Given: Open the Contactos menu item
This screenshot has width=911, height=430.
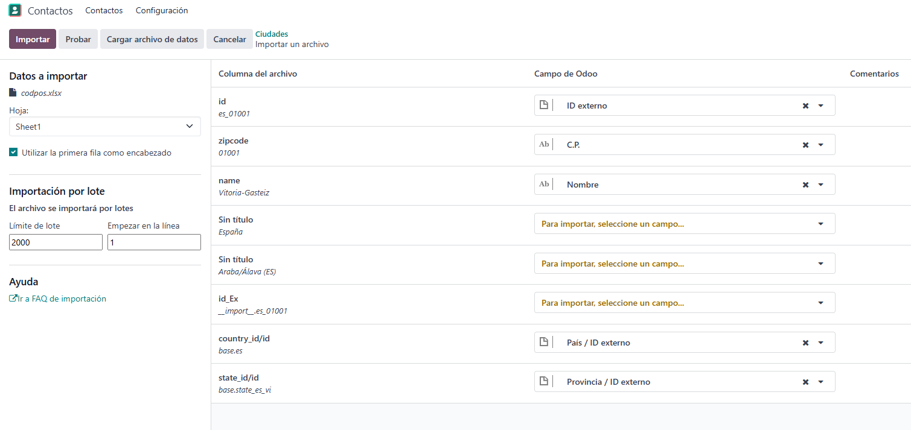Looking at the screenshot, I should [104, 10].
